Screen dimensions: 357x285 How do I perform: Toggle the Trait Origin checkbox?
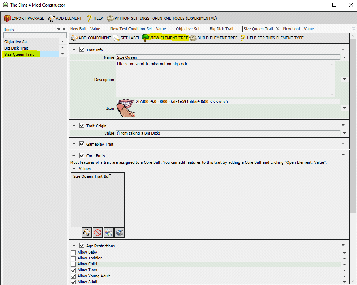pyautogui.click(x=82, y=126)
